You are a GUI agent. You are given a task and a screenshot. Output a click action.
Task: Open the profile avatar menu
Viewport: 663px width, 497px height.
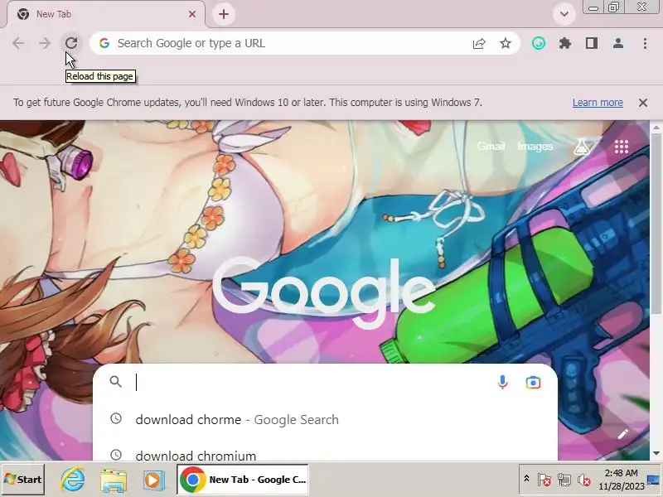point(618,43)
